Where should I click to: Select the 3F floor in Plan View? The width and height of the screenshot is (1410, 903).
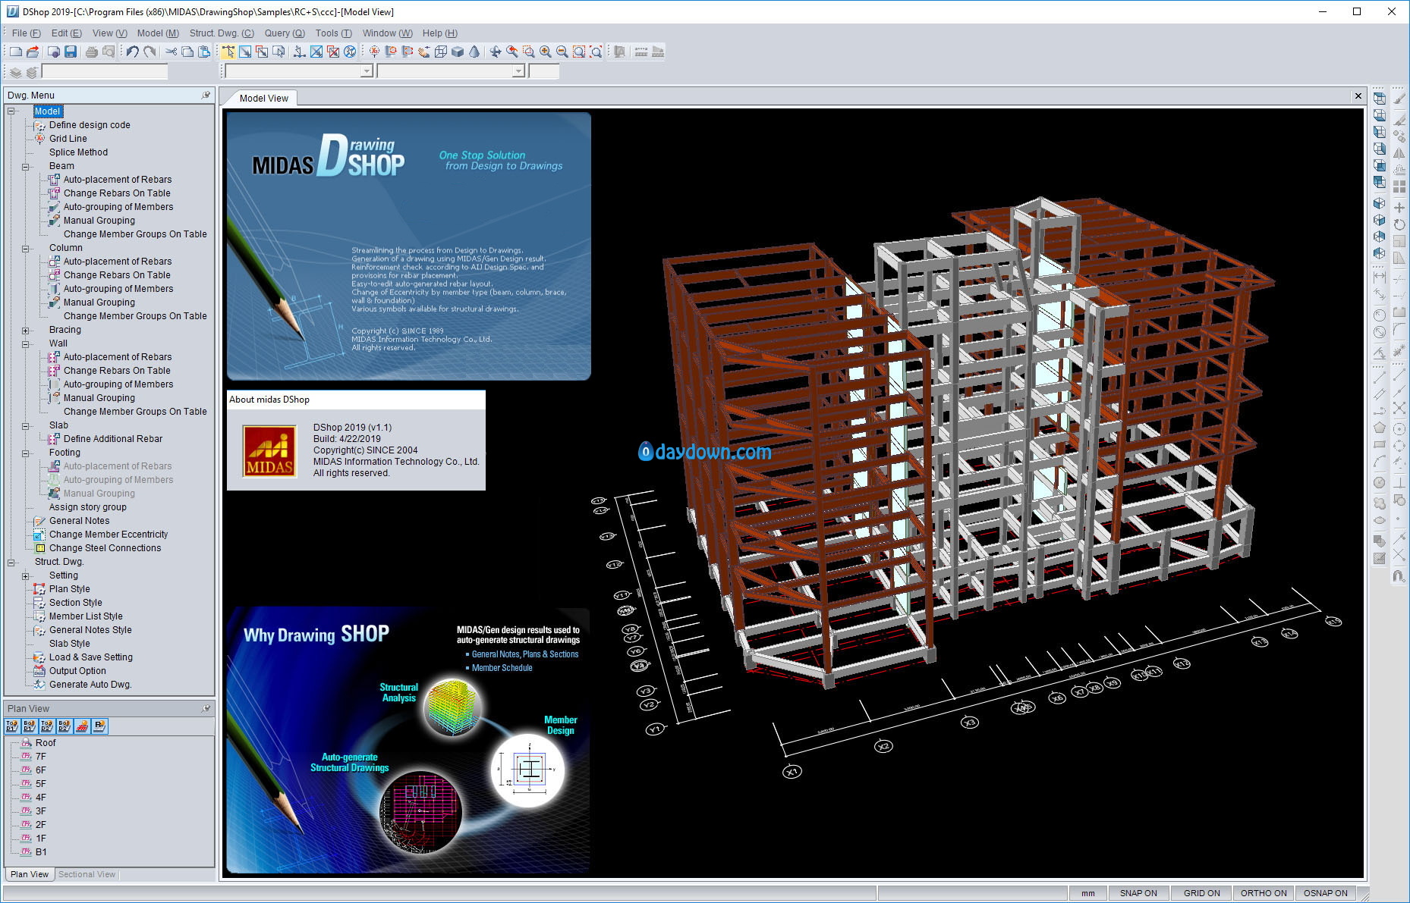(x=41, y=811)
